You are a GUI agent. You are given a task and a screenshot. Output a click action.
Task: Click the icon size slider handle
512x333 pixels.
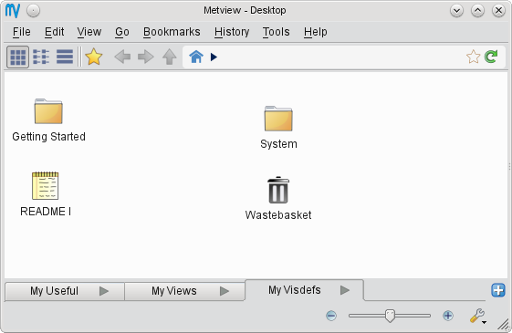pos(390,316)
